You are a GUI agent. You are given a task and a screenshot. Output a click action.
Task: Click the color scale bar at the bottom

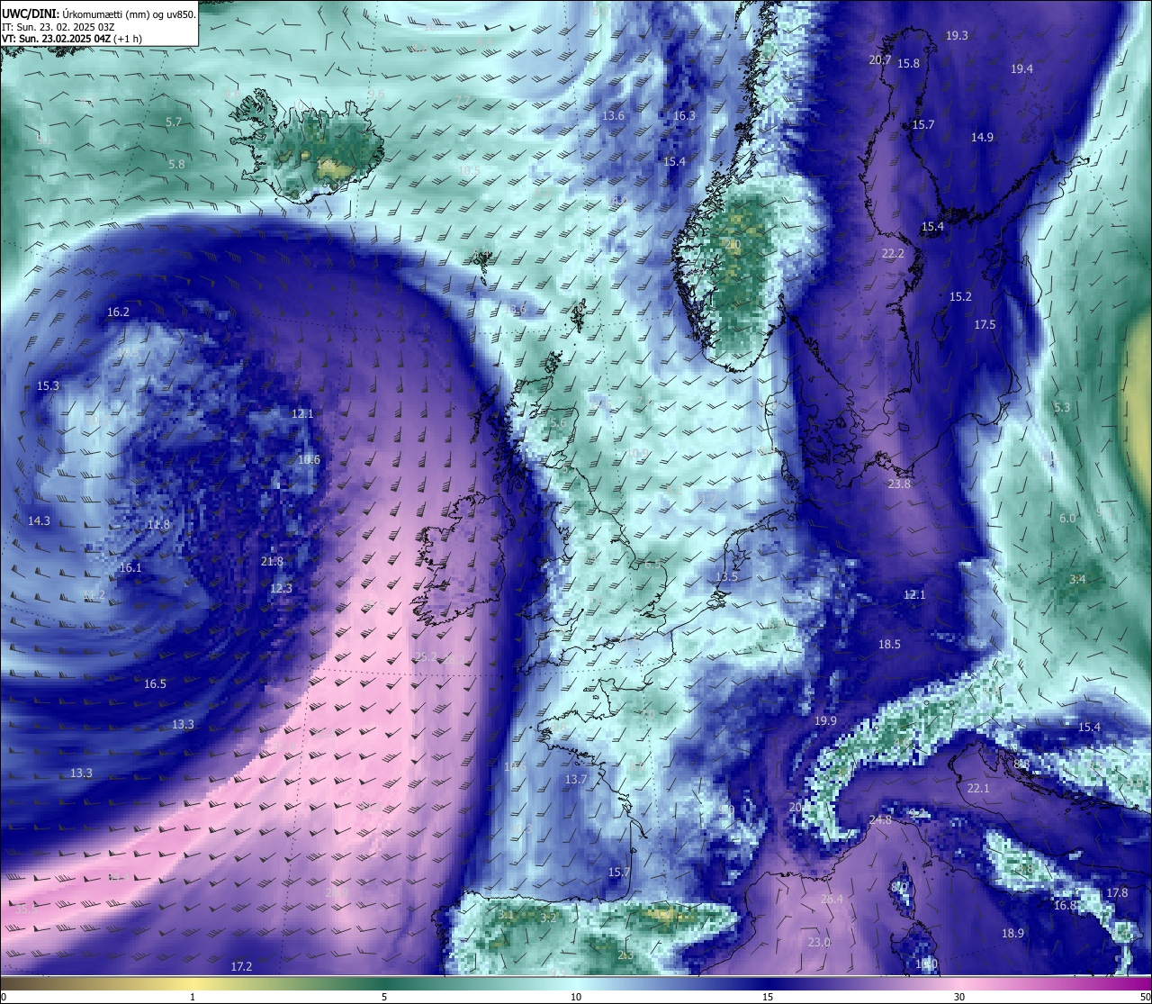click(x=576, y=982)
